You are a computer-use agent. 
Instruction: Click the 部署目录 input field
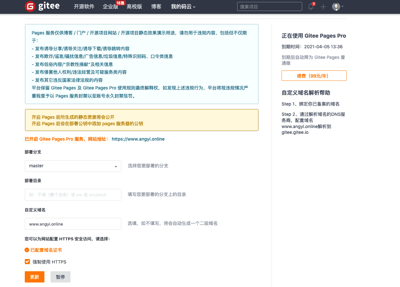[x=73, y=195]
